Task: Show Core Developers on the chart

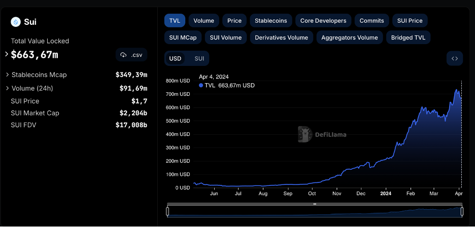Action: (x=323, y=21)
